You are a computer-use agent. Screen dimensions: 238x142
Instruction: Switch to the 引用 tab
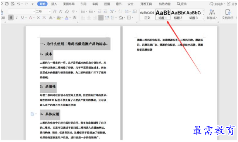click(x=83, y=4)
